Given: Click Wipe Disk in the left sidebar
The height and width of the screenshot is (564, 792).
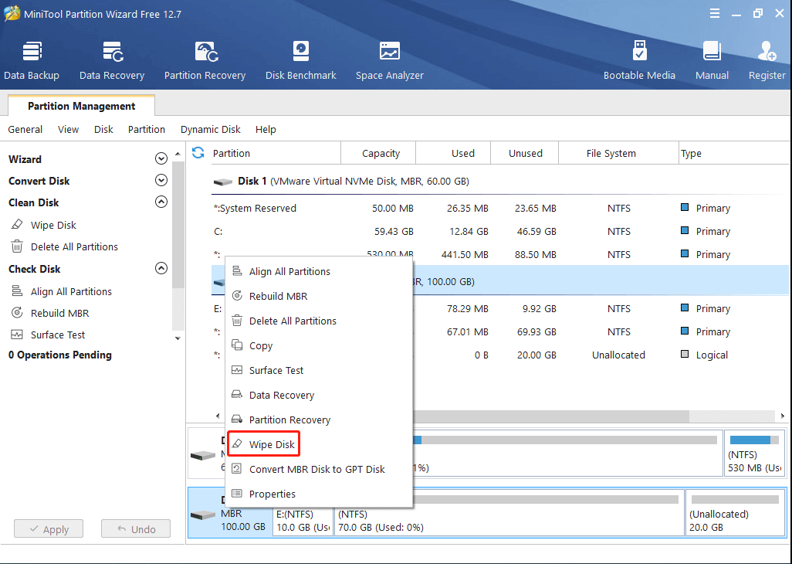Looking at the screenshot, I should click(x=53, y=225).
